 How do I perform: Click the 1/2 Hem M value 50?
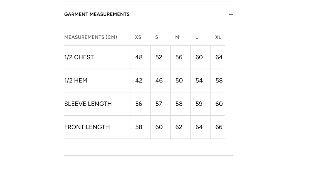179,80
